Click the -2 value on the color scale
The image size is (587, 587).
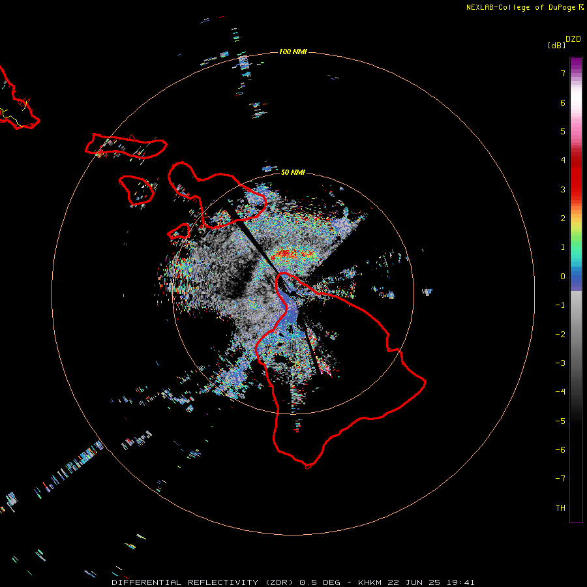[560, 335]
